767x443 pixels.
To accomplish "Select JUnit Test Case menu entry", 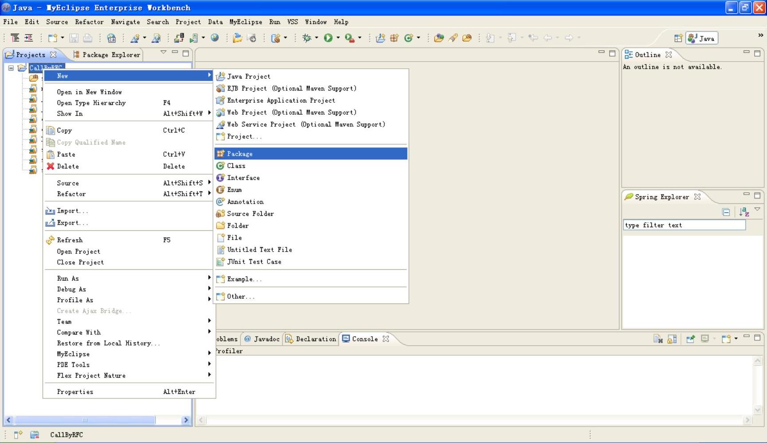I will click(x=311, y=261).
